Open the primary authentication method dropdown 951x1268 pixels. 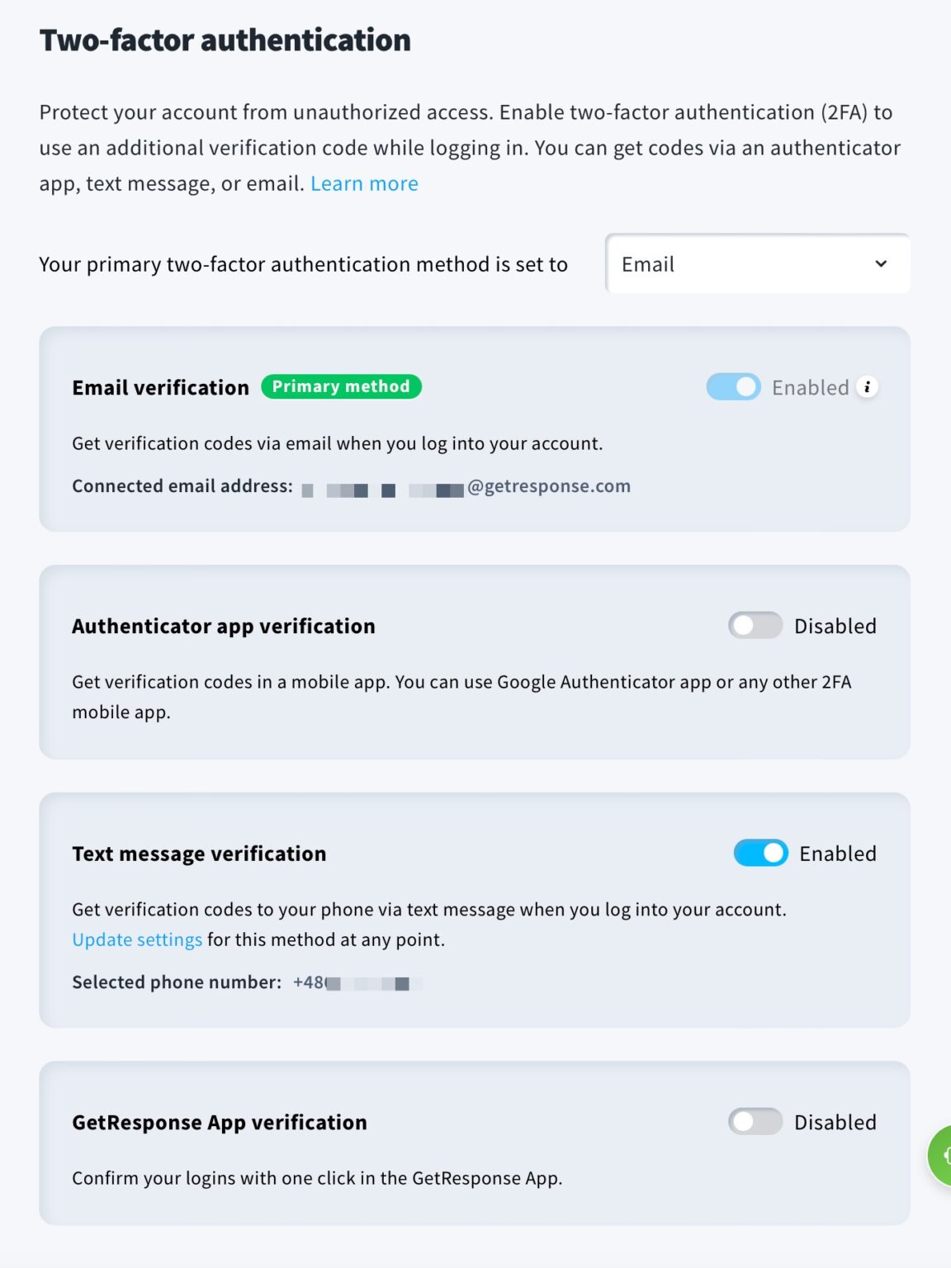click(757, 263)
